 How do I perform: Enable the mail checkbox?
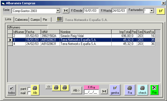[29, 93]
